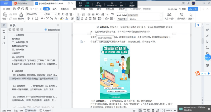The width and height of the screenshot is (211, 112).
Task: Toggle center text alignment
Action: pyautogui.click(x=82, y=18)
